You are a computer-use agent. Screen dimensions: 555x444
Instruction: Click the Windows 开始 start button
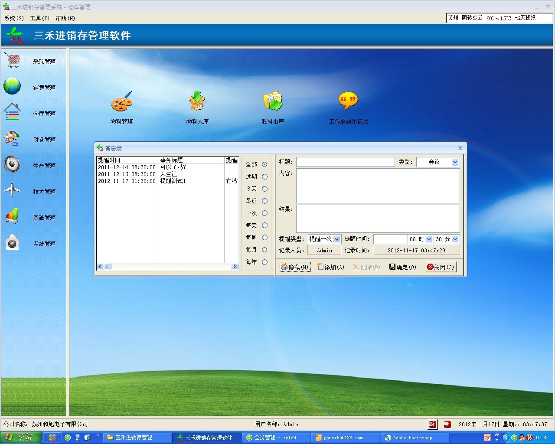click(x=21, y=437)
